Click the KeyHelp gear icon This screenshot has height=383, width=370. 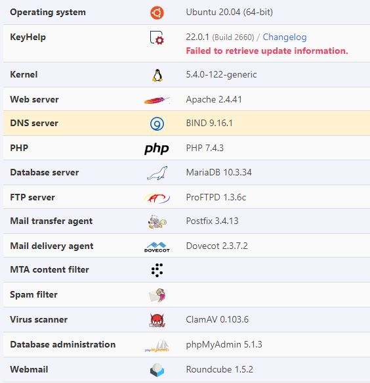tap(157, 37)
